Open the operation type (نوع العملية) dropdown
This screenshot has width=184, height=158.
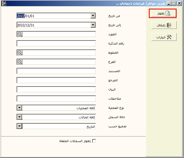coord(20,108)
